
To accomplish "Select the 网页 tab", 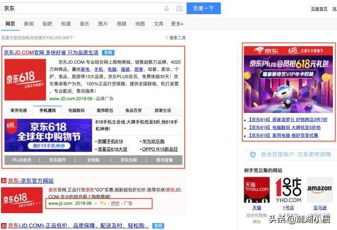I will tap(10, 24).
